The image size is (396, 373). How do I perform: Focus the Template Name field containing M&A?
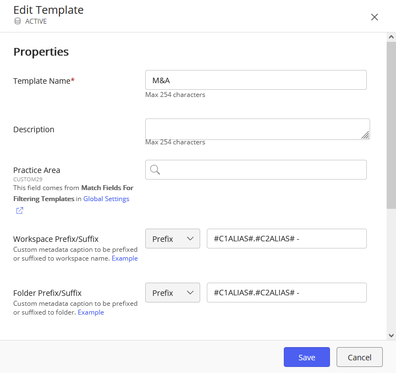pos(256,80)
